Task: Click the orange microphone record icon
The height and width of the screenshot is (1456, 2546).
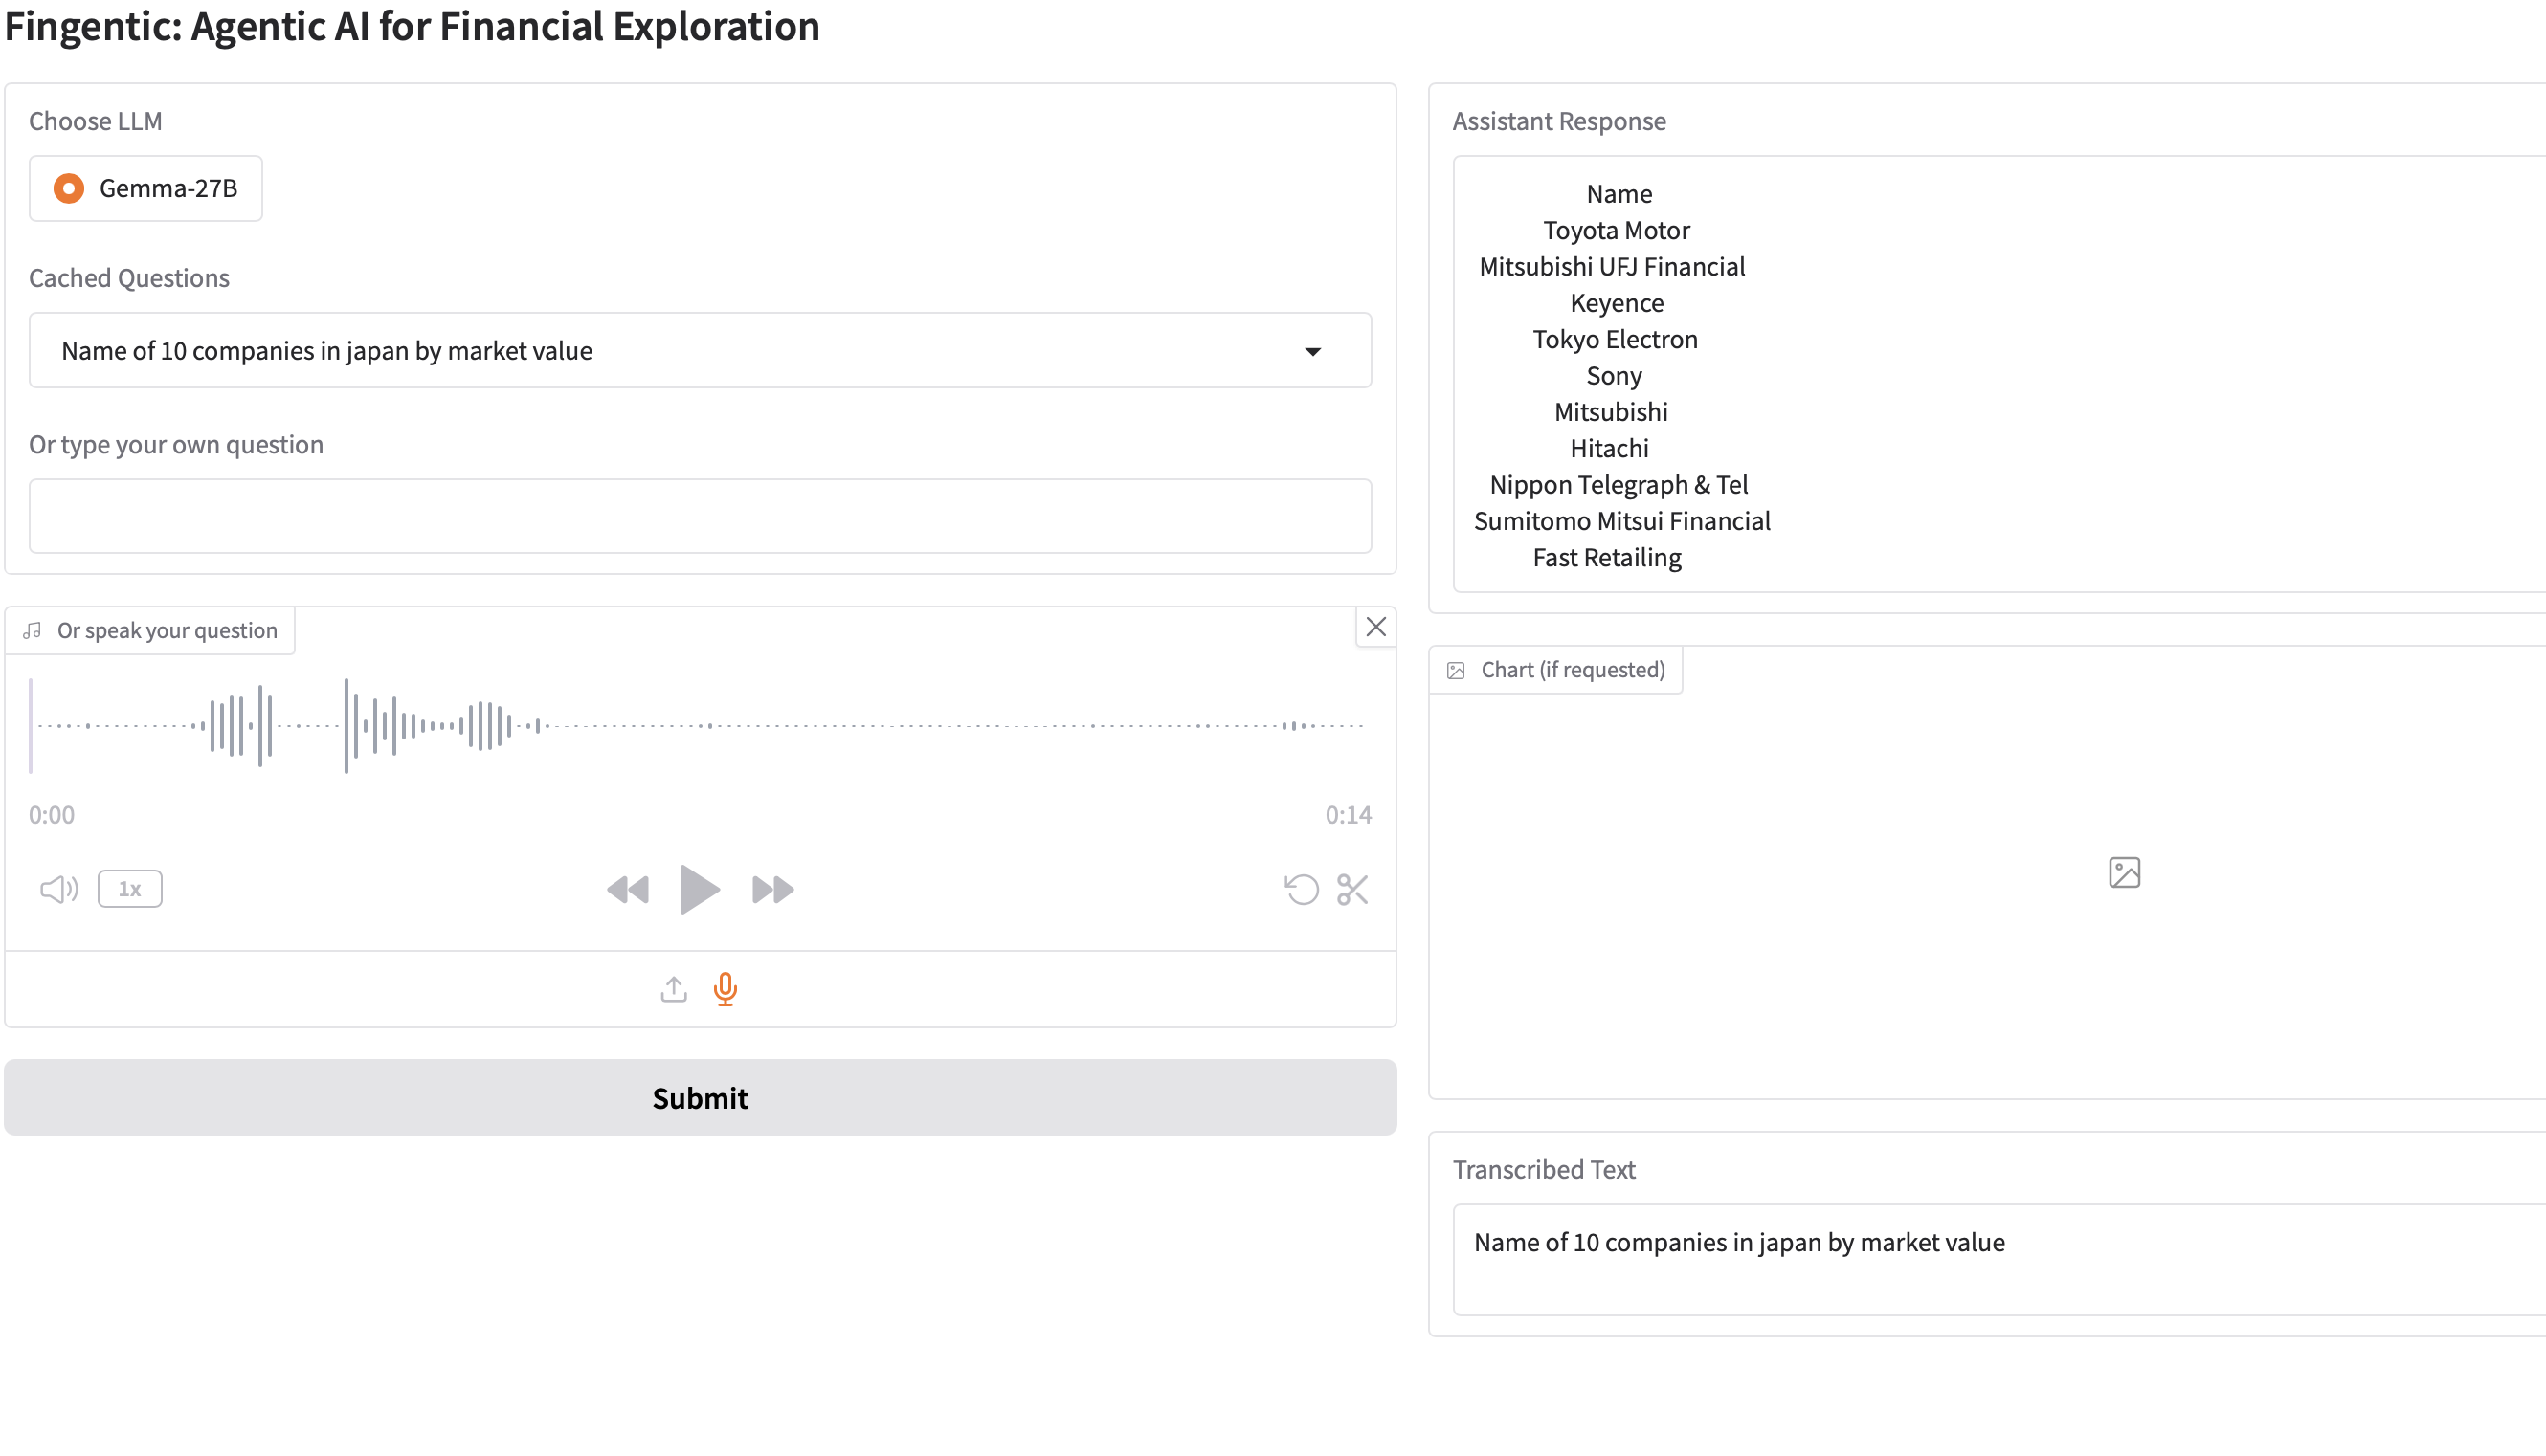Action: [726, 989]
